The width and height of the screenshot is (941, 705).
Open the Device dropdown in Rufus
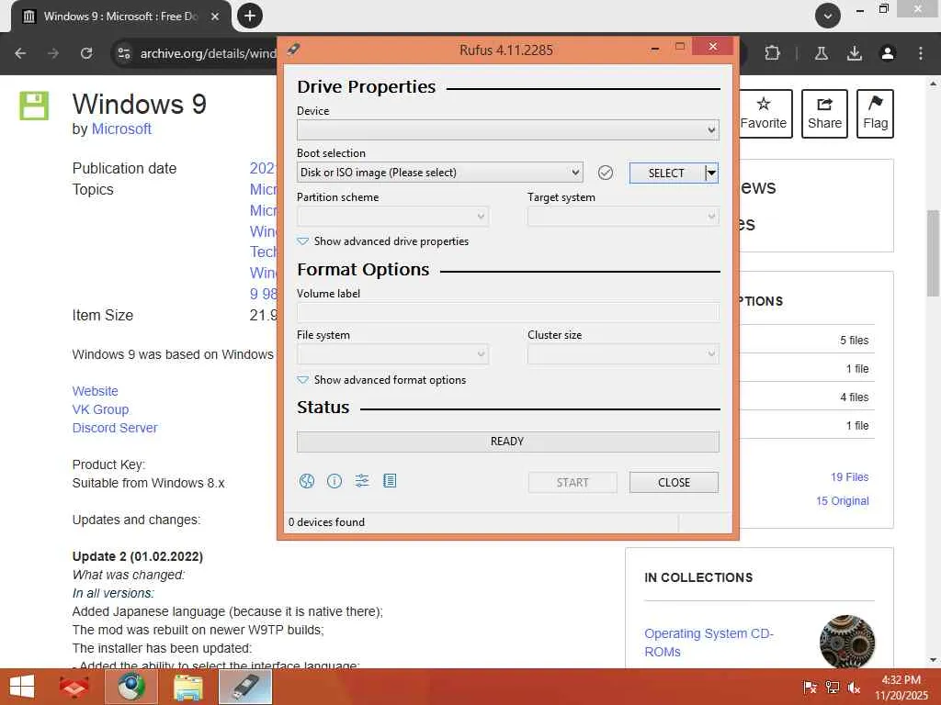tap(507, 129)
